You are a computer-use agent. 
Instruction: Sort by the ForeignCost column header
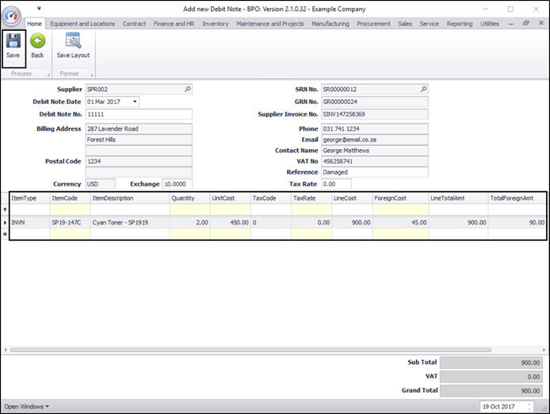pos(400,198)
